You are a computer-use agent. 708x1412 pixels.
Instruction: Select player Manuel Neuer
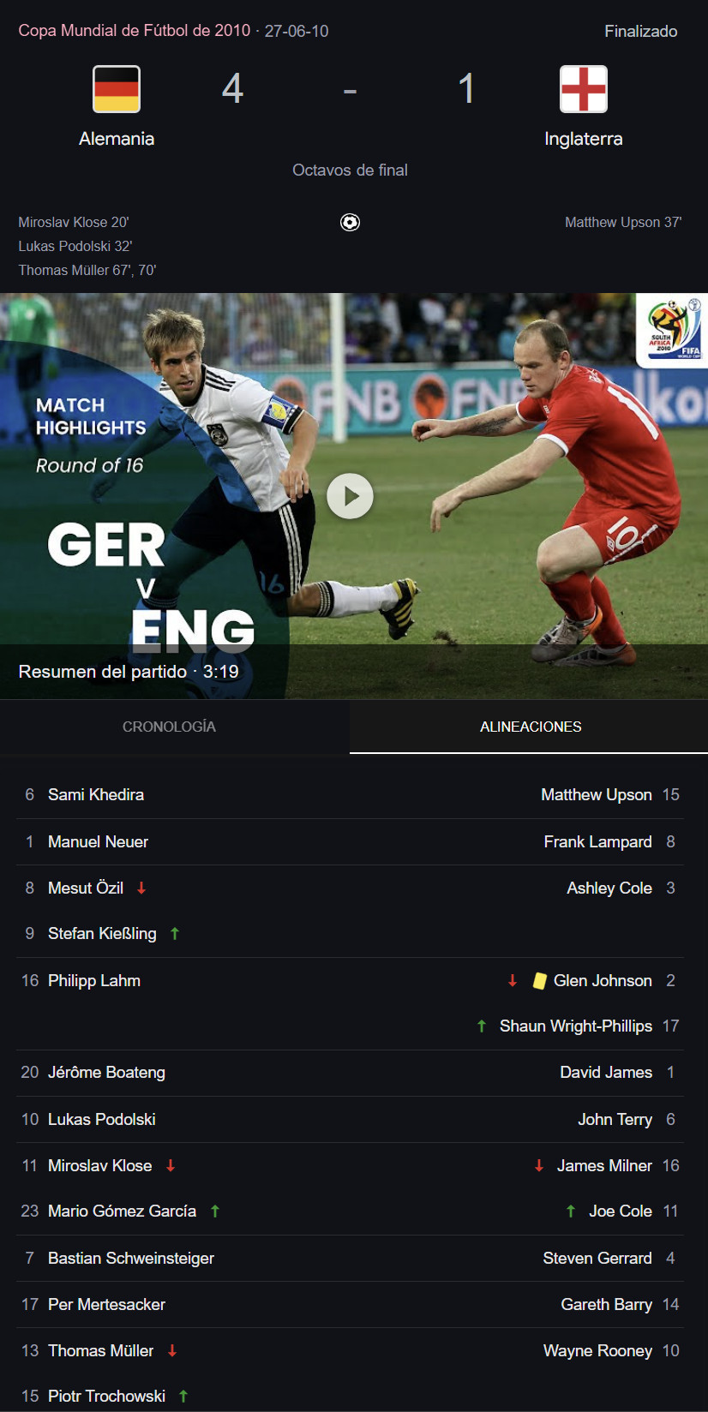point(98,842)
